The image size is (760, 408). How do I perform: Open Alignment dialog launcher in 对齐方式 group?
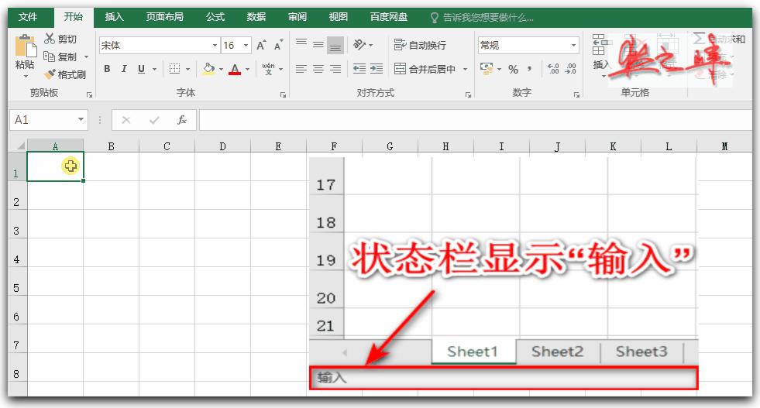point(468,95)
